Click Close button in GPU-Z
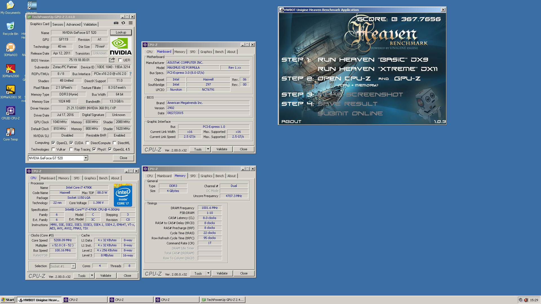541x304 pixels. pyautogui.click(x=123, y=158)
